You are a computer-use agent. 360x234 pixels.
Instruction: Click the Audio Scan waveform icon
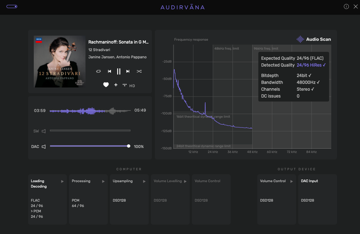(300, 39)
